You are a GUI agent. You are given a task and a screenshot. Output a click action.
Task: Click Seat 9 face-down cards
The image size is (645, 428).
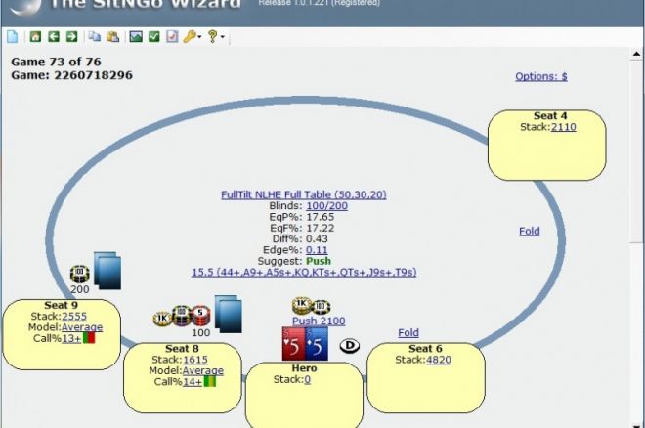107,271
